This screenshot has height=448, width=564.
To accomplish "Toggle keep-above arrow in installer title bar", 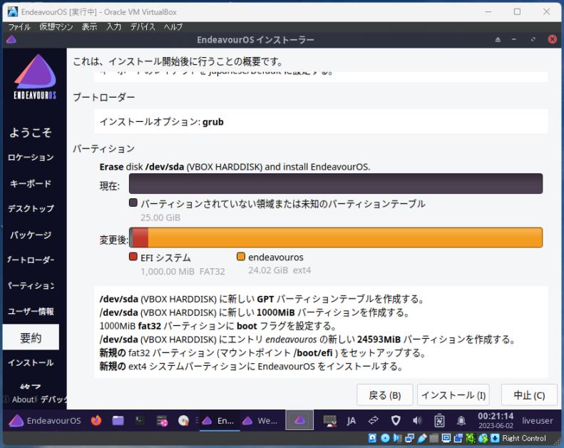I will point(498,39).
